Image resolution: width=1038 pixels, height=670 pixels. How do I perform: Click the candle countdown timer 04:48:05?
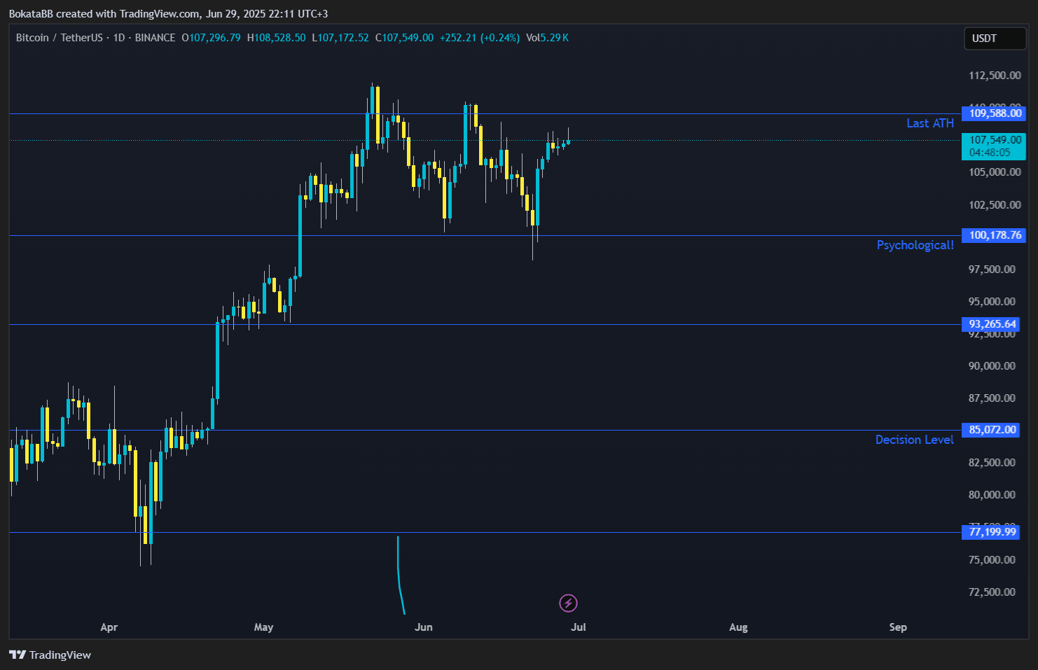tap(990, 153)
